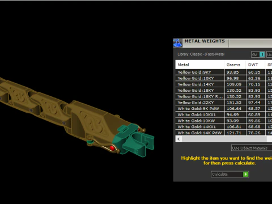
Task: Select the Yellow Gold:14KY row
Action: coord(224,84)
